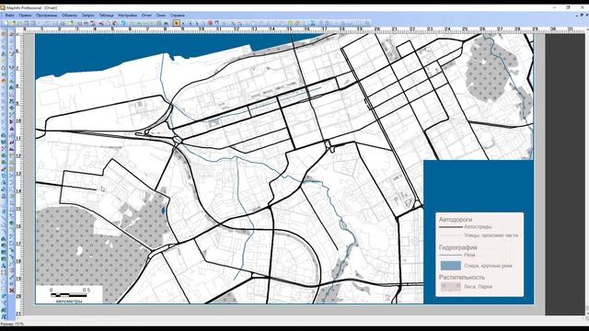This screenshot has height=331, width=589.
Task: Open the Объекты menu
Action: [x=70, y=16]
